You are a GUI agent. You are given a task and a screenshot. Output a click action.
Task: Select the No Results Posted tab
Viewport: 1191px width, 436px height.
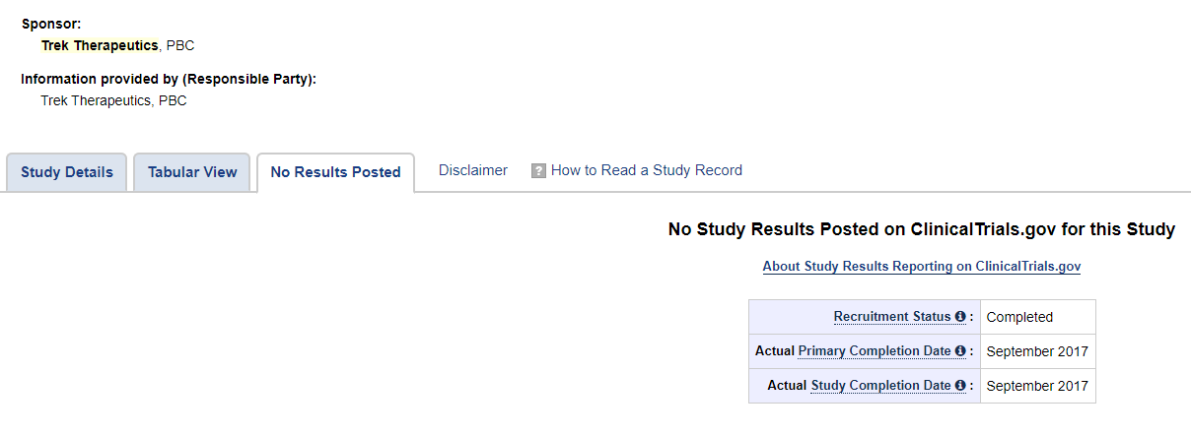coord(335,172)
